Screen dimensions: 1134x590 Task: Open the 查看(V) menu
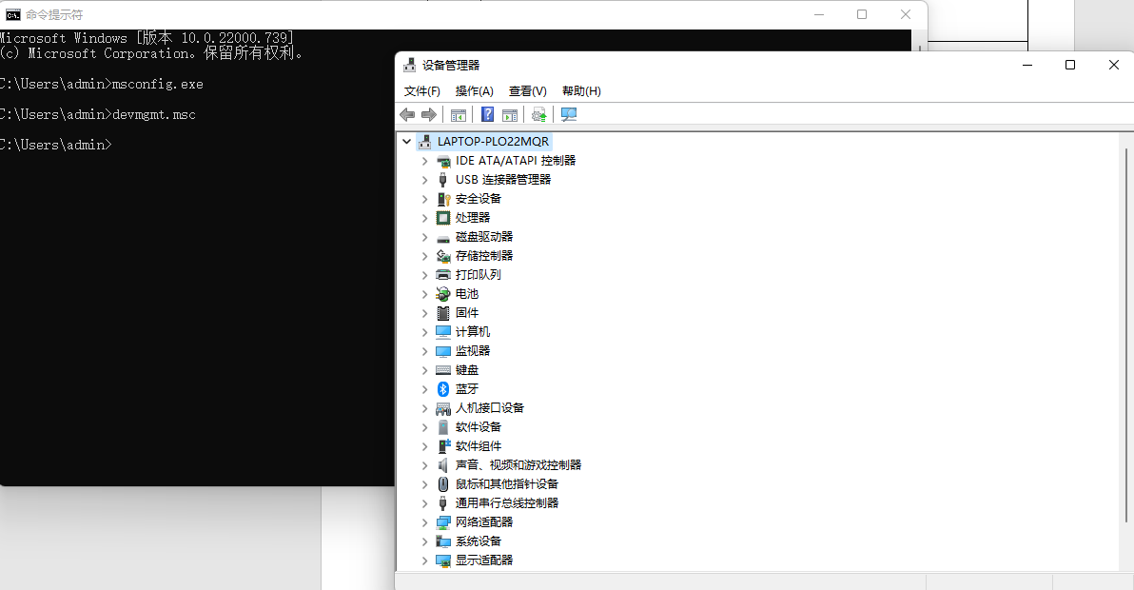[527, 91]
